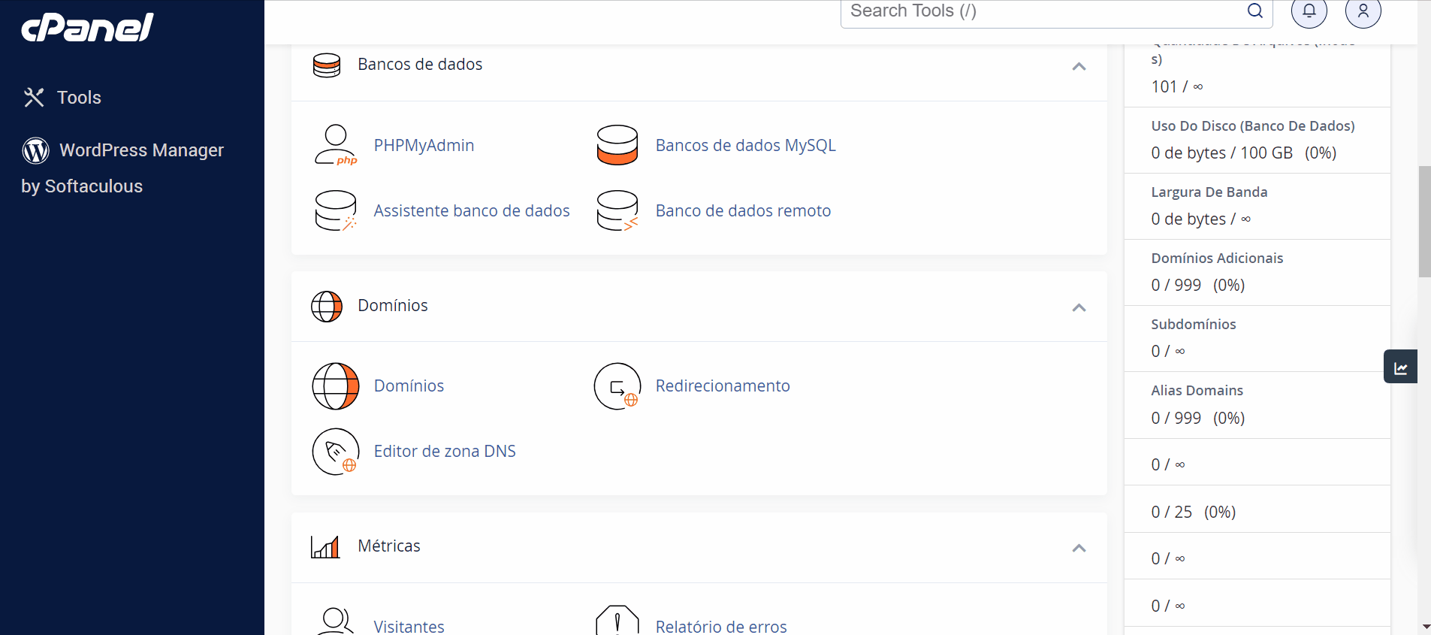Open Relatório de erros link

click(721, 626)
